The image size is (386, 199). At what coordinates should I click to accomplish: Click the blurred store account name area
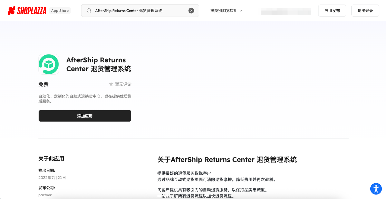(286, 11)
